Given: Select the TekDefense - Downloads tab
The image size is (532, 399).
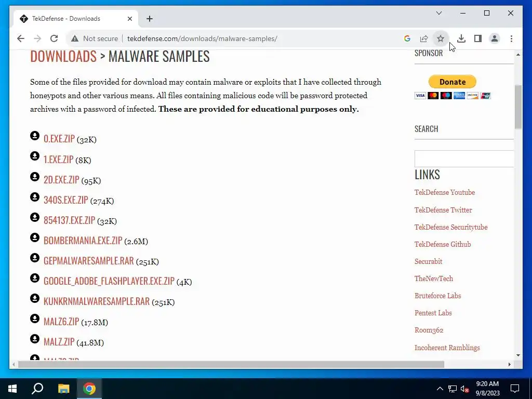Looking at the screenshot, I should point(76,19).
